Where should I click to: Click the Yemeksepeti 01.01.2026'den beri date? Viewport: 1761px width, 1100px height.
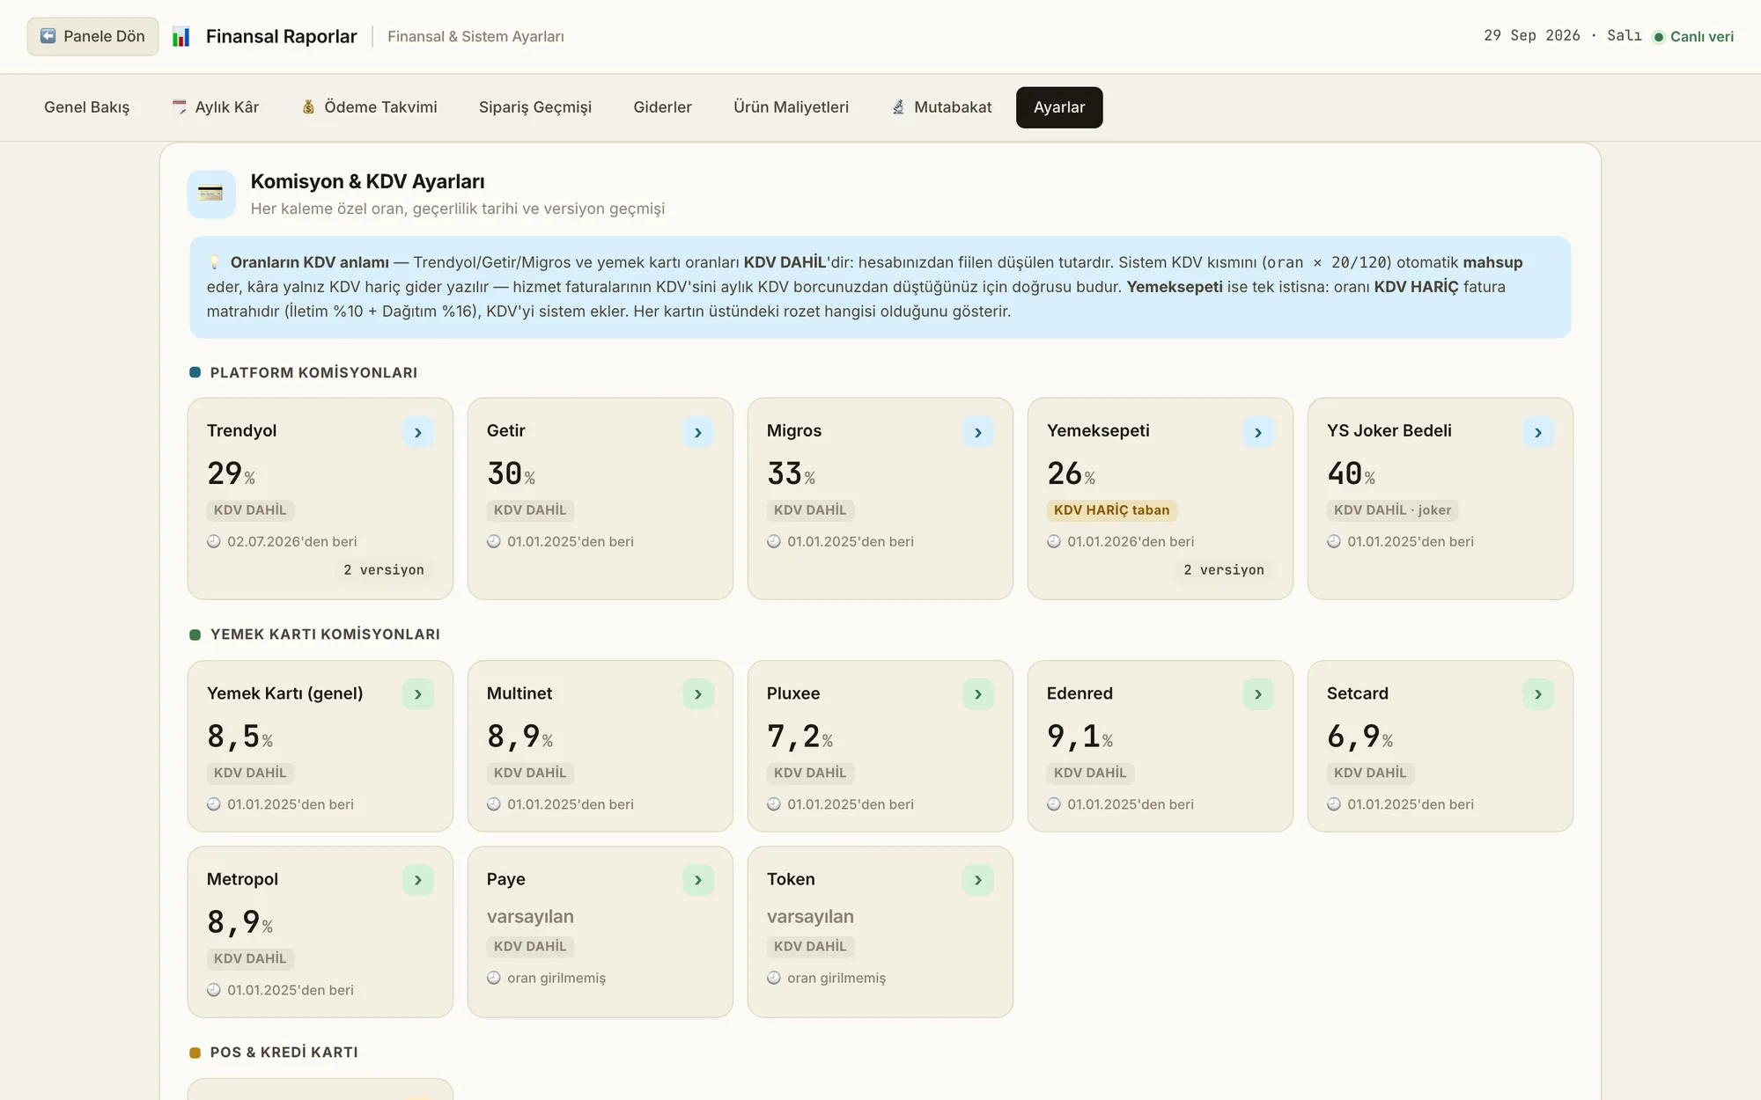coord(1131,541)
